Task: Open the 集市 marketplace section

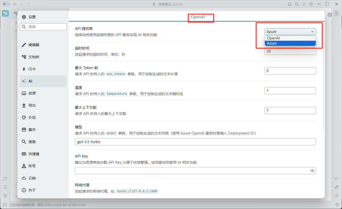Action: [x=43, y=130]
